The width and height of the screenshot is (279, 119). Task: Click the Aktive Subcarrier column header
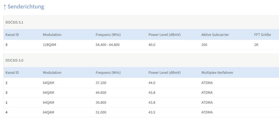(215, 35)
